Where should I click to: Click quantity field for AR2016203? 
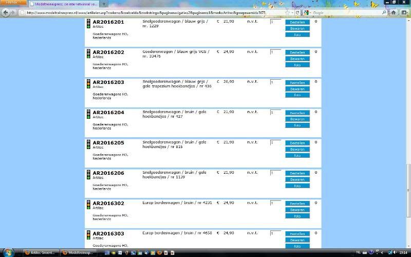tap(275, 82)
